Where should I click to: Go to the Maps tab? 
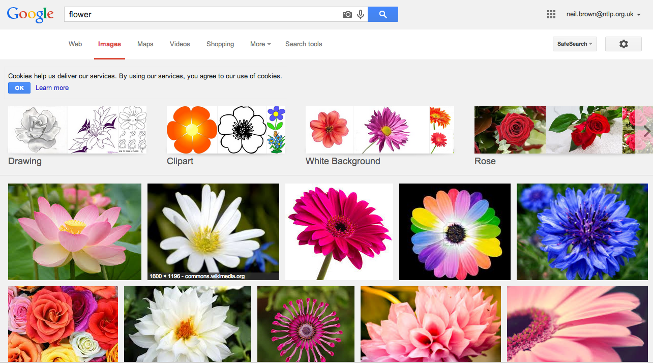(x=145, y=44)
